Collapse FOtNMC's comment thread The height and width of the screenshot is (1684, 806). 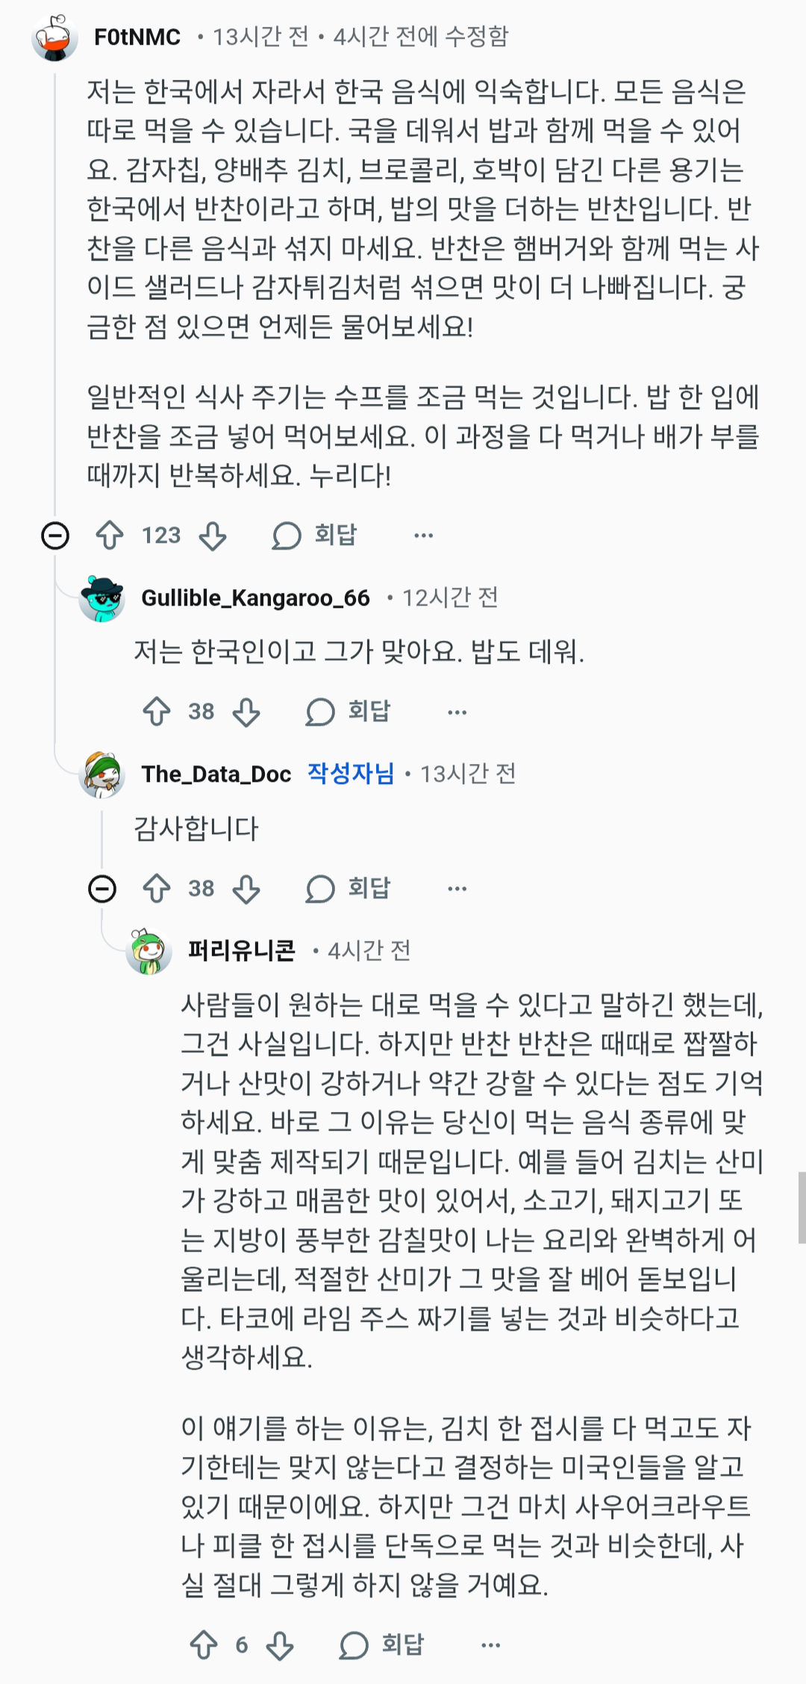pos(55,535)
